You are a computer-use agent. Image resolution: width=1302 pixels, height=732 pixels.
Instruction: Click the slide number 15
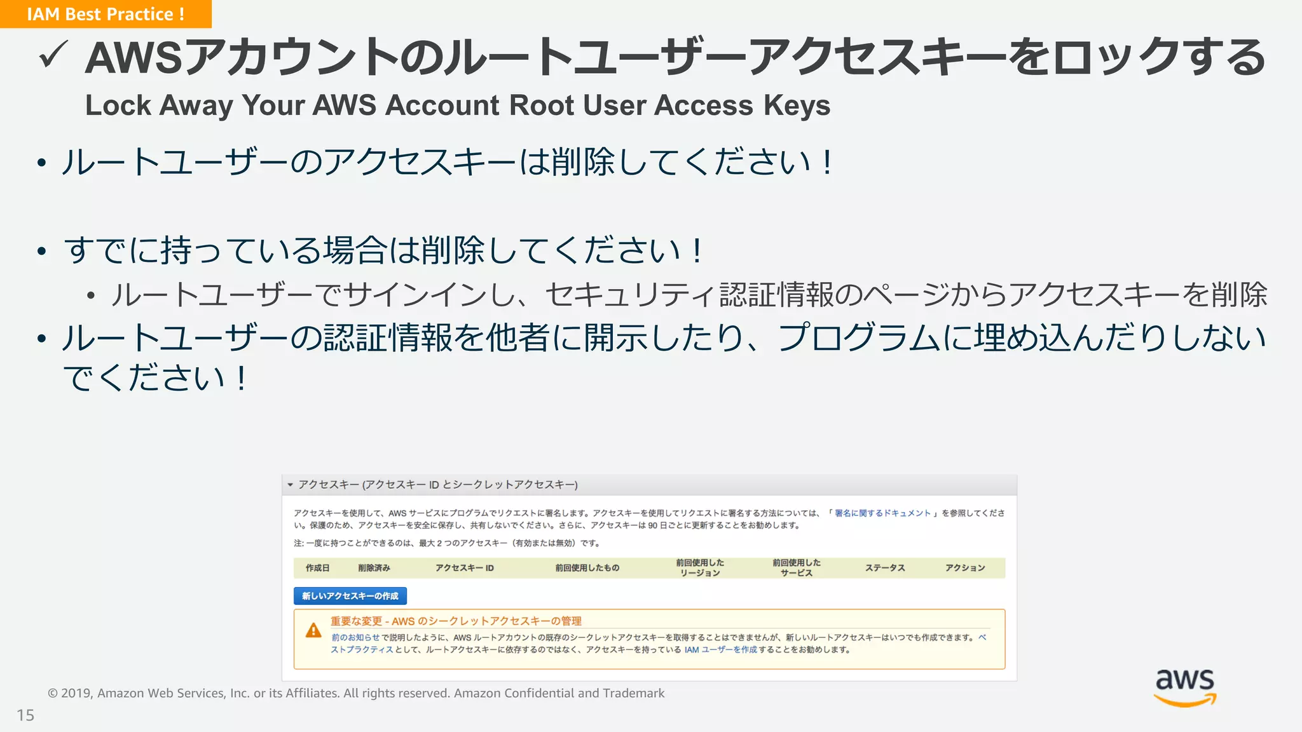[25, 715]
